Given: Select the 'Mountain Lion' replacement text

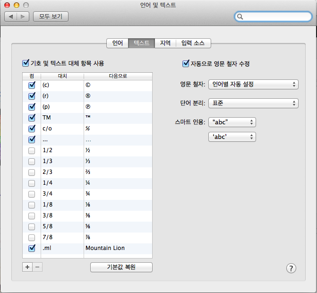Looking at the screenshot, I should [105, 248].
